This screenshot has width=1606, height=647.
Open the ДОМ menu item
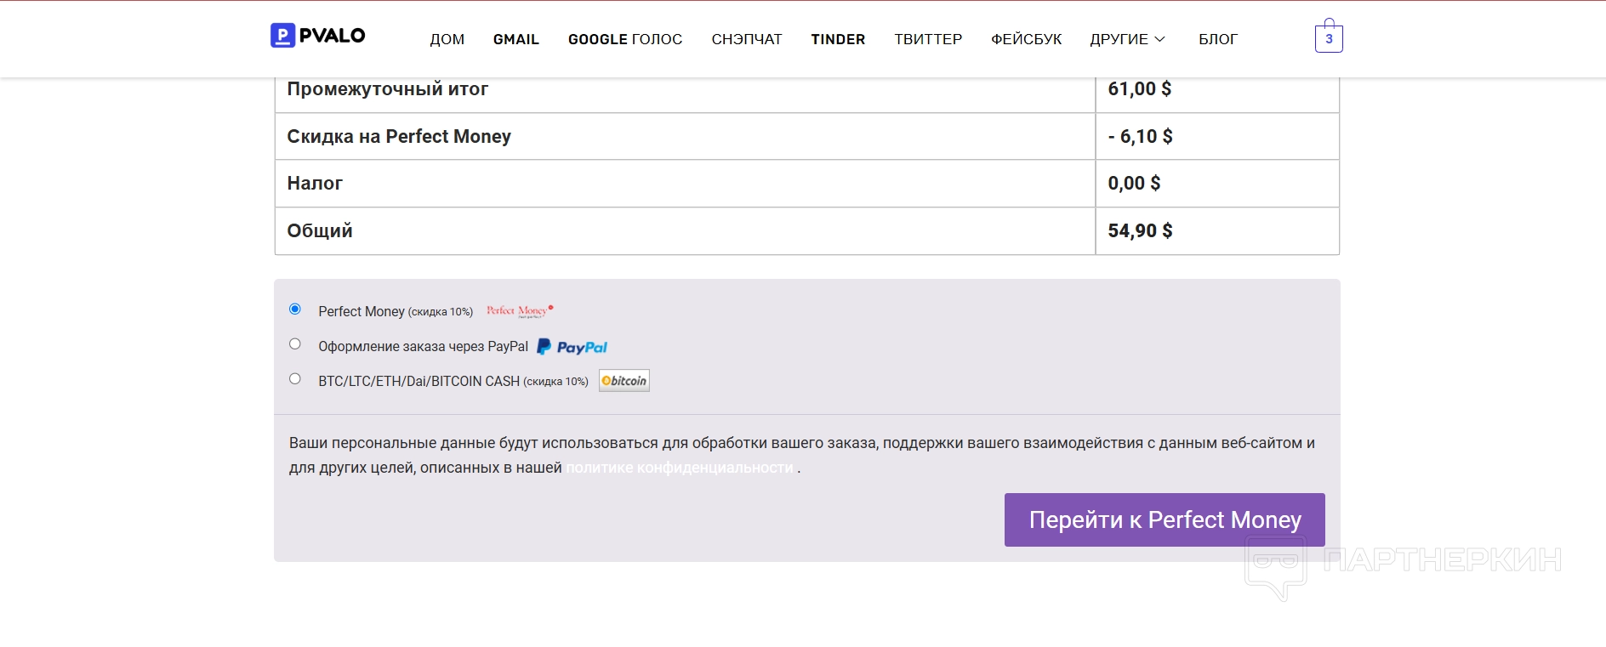click(447, 39)
